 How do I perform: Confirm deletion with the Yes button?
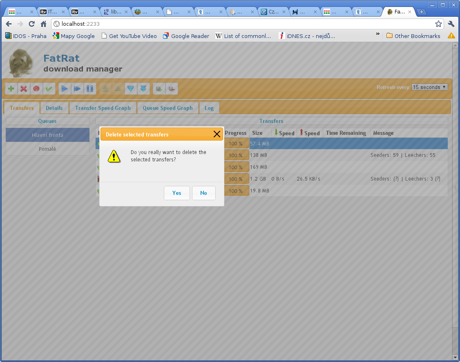tap(176, 193)
